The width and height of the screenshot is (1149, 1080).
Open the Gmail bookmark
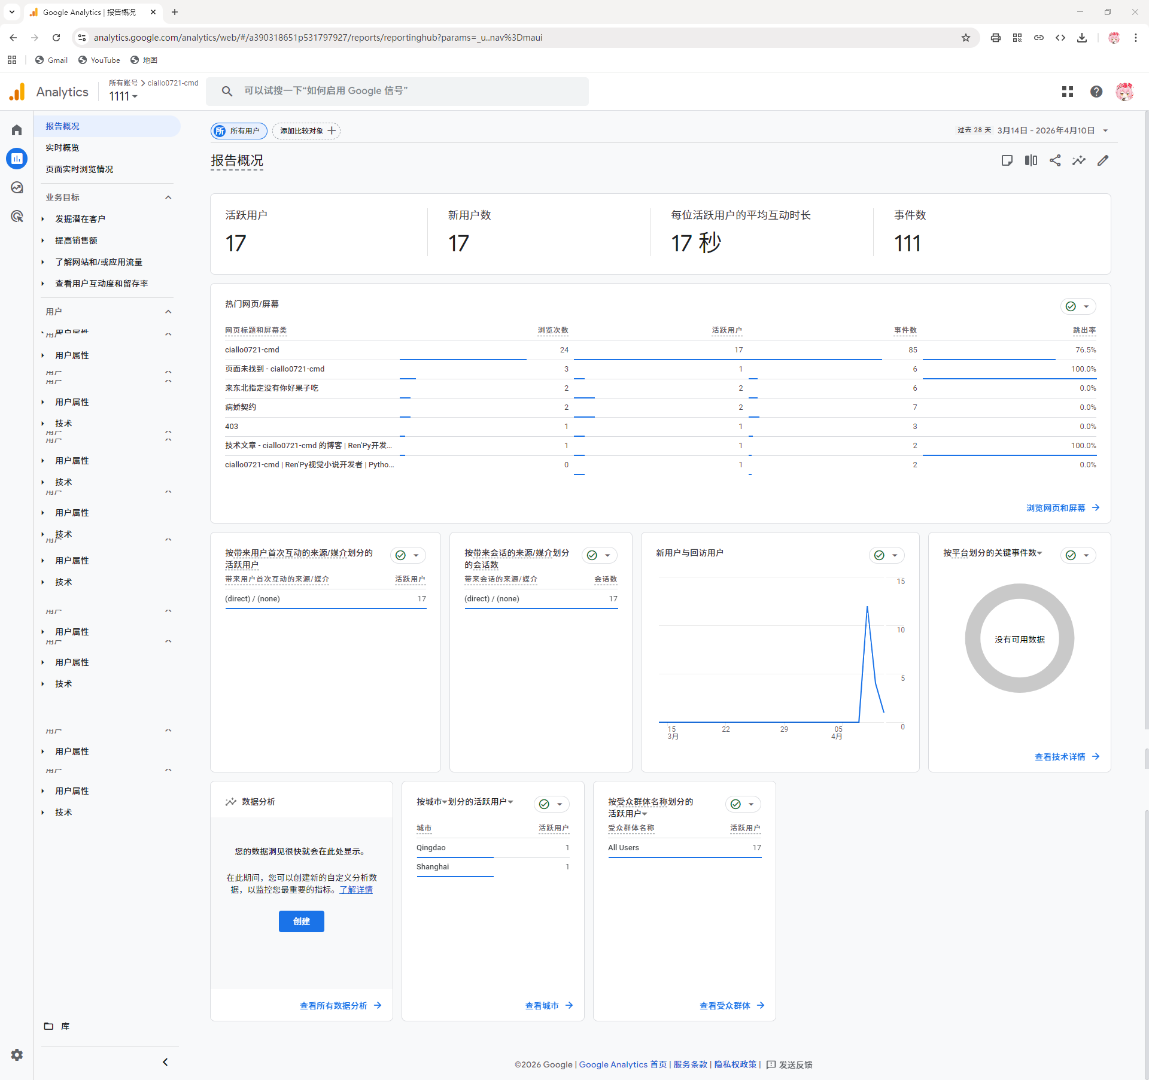pyautogui.click(x=51, y=60)
